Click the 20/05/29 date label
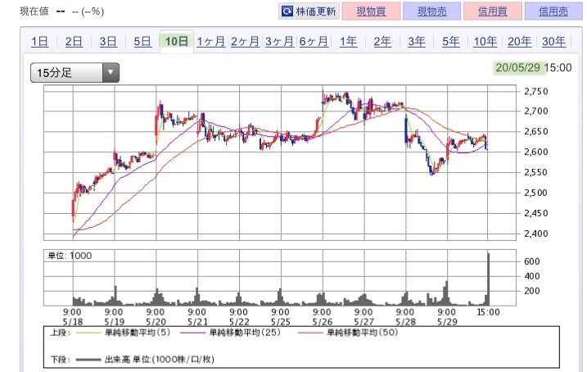The width and height of the screenshot is (587, 372). pyautogui.click(x=518, y=68)
